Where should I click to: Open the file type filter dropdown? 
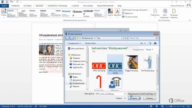pyautogui.click(x=142, y=94)
